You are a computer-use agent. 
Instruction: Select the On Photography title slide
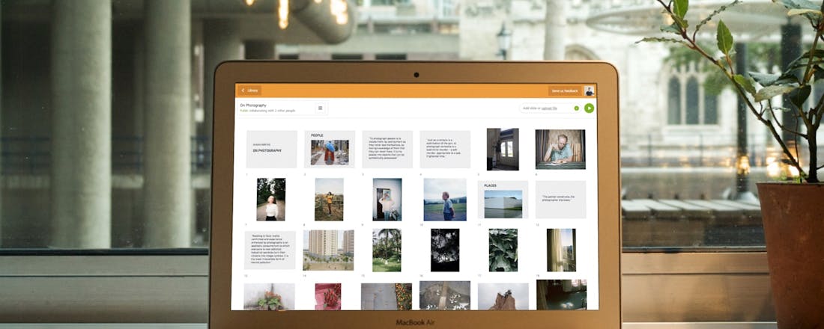(271, 150)
